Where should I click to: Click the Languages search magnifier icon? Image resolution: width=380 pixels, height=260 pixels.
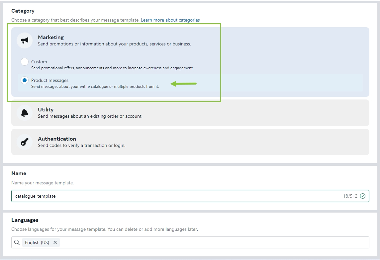point(17,242)
